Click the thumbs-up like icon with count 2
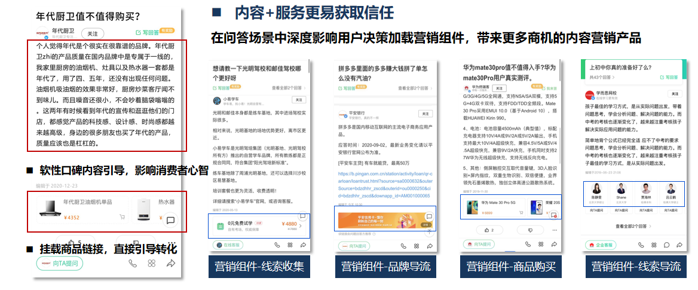 pyautogui.click(x=489, y=230)
